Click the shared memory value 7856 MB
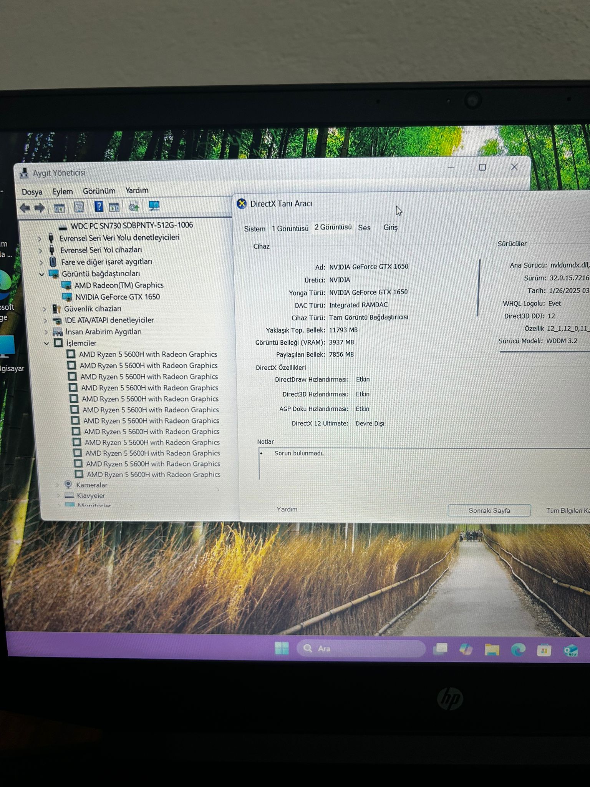 click(341, 354)
